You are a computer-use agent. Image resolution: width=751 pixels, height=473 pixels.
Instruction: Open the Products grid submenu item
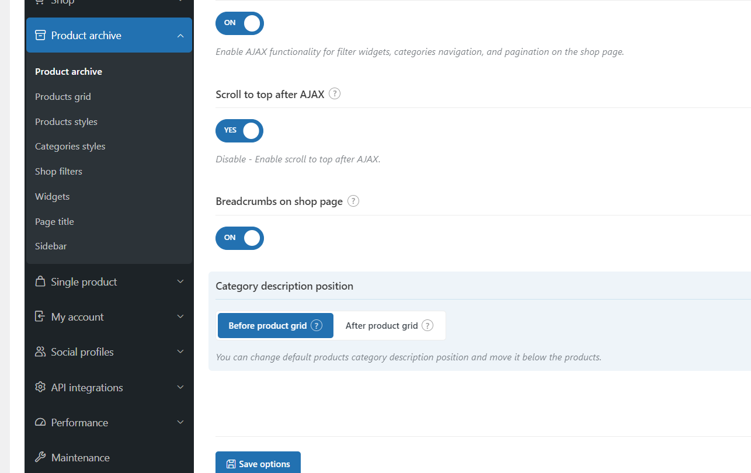click(x=63, y=96)
